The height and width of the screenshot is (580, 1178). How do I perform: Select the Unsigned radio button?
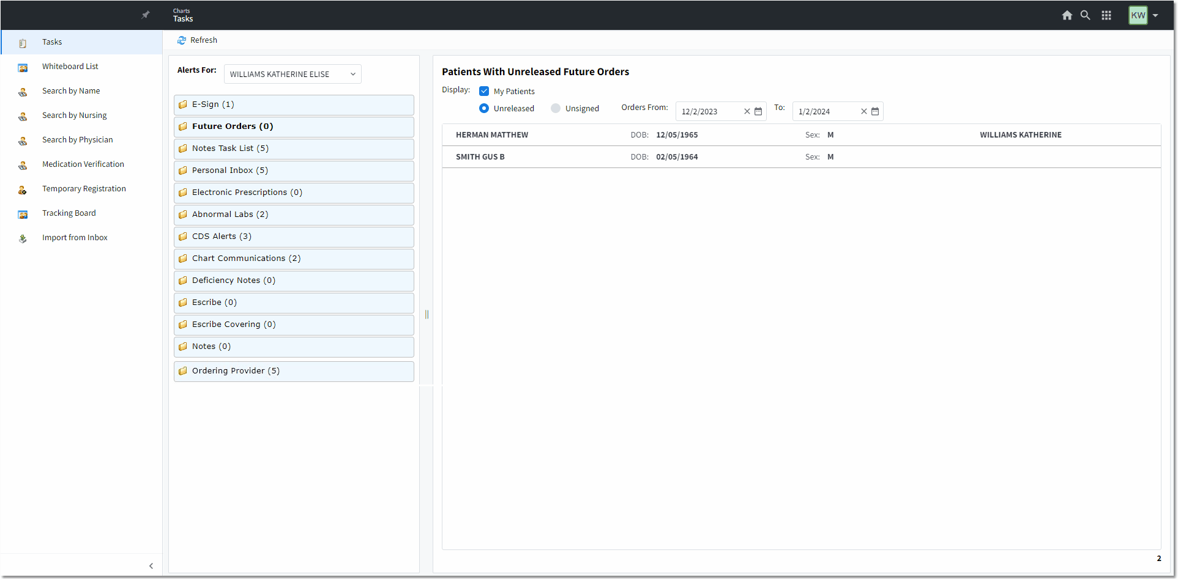pos(556,108)
